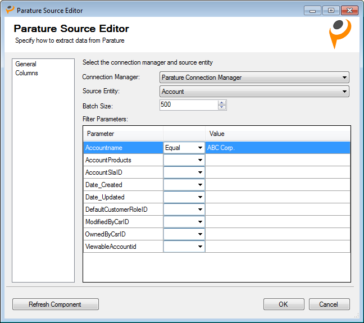This screenshot has width=364, height=323.
Task: Click the Value column header
Action: 277,134
